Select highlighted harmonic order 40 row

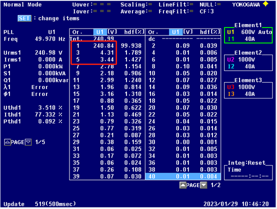pyautogui.click(x=183, y=176)
